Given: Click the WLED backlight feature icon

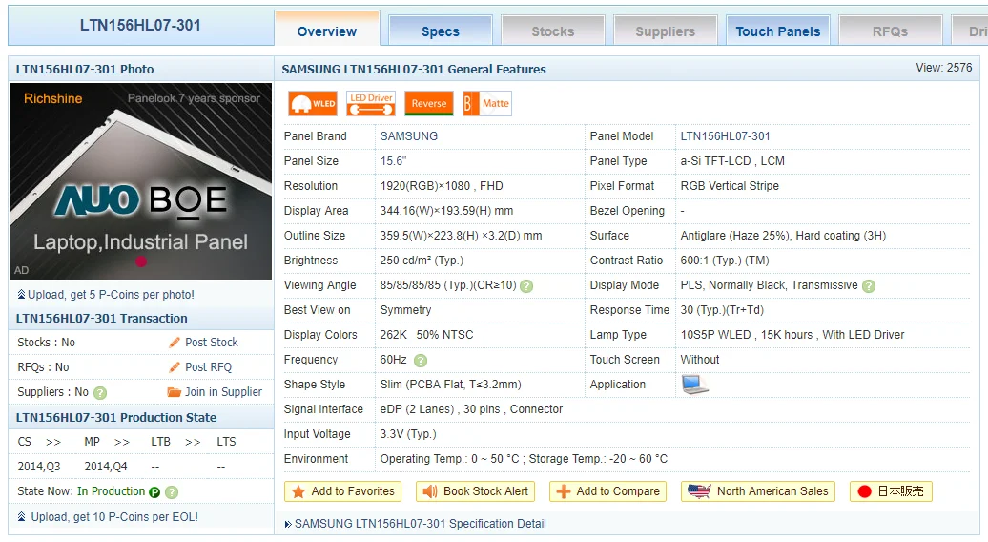Looking at the screenshot, I should tap(313, 103).
